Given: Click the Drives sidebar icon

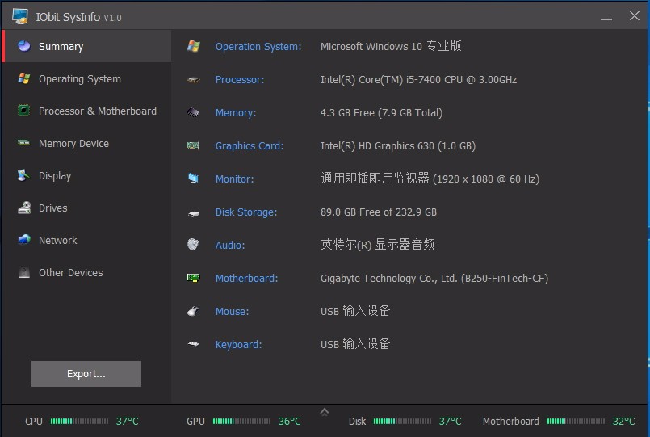Looking at the screenshot, I should pyautogui.click(x=24, y=208).
